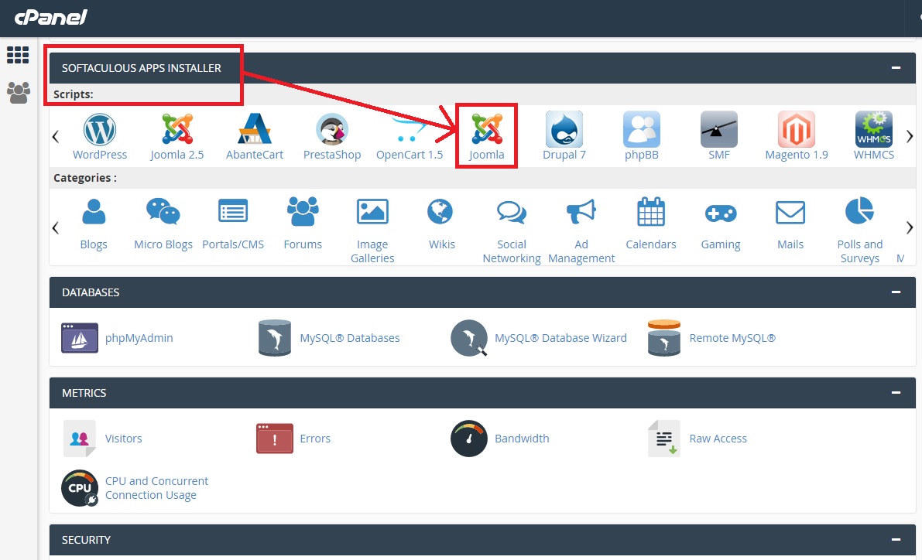Show previous scripts with the left arrow
The width and height of the screenshot is (922, 560).
pos(56,136)
